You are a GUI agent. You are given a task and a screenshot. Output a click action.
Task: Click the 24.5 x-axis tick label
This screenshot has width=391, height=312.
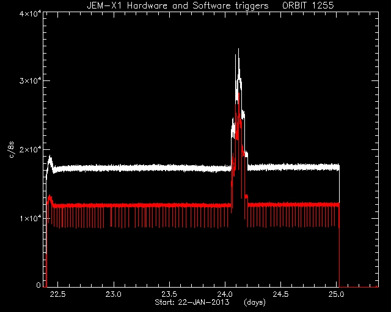click(281, 294)
